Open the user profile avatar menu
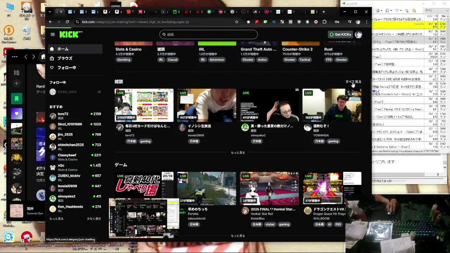Image resolution: width=450 pixels, height=253 pixels. point(359,34)
